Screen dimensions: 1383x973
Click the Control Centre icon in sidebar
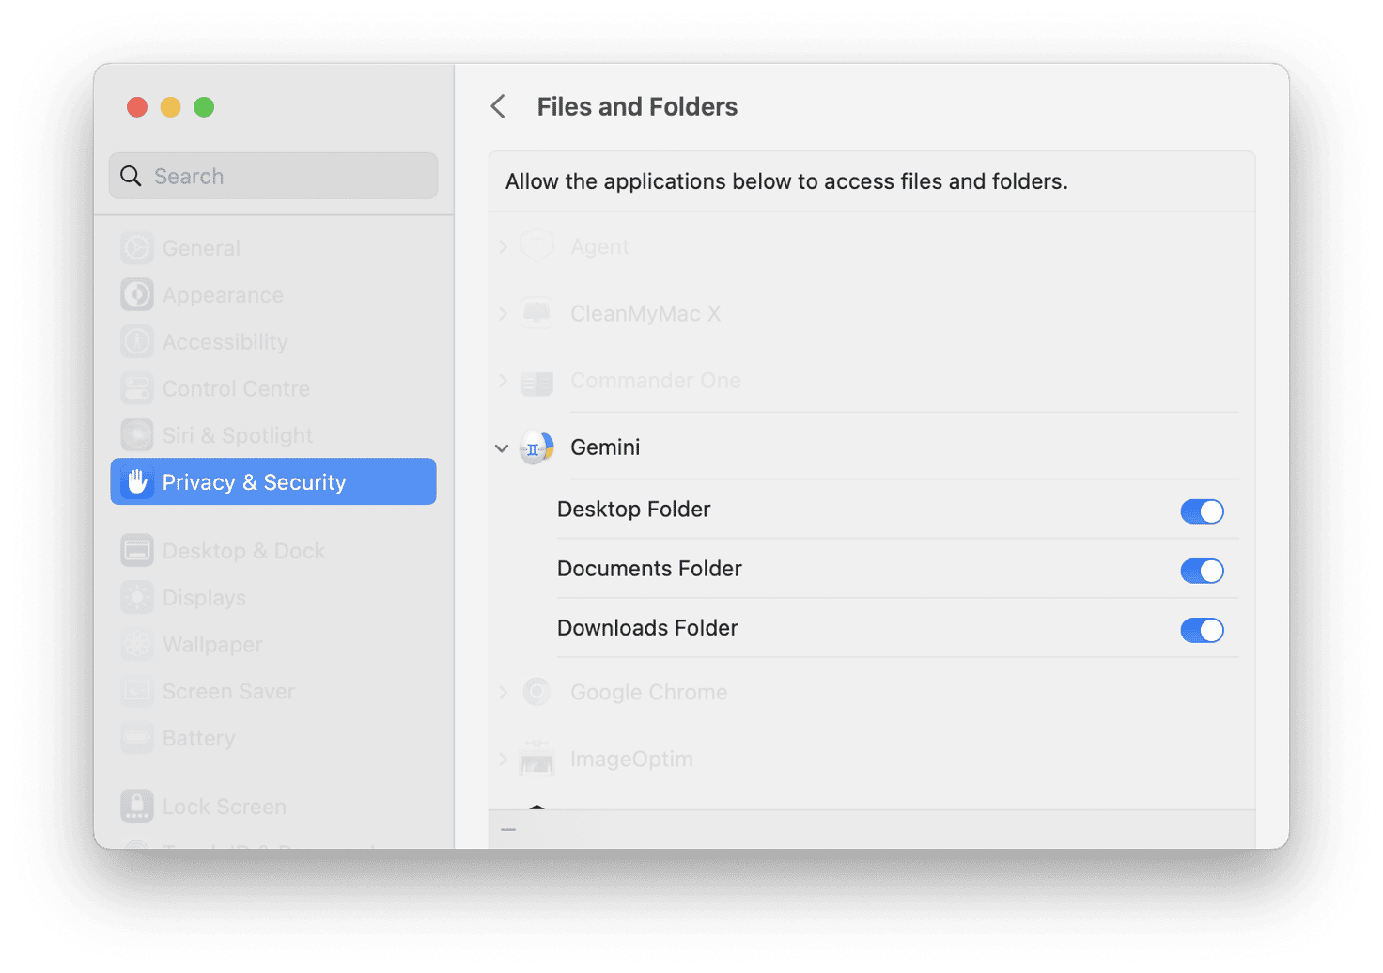click(x=137, y=388)
